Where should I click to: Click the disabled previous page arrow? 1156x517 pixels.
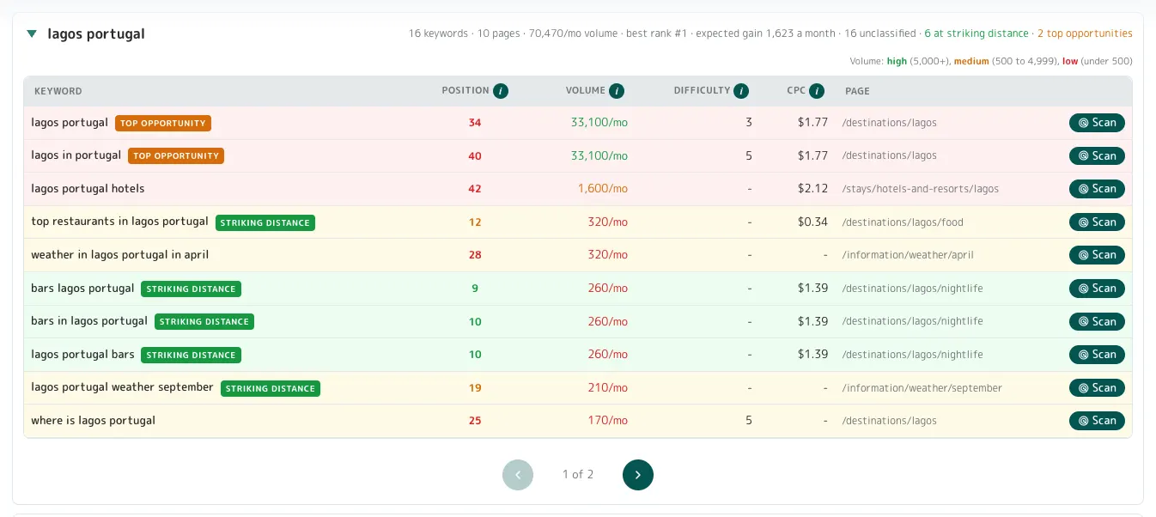[x=518, y=475]
